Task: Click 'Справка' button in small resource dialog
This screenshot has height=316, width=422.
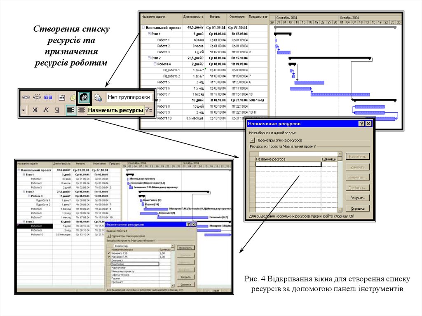Action: coord(185,284)
